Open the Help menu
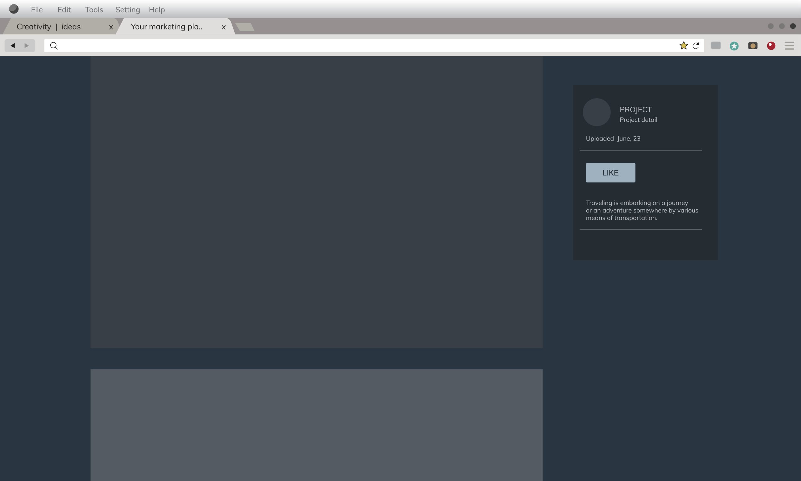The image size is (801, 481). coord(157,10)
